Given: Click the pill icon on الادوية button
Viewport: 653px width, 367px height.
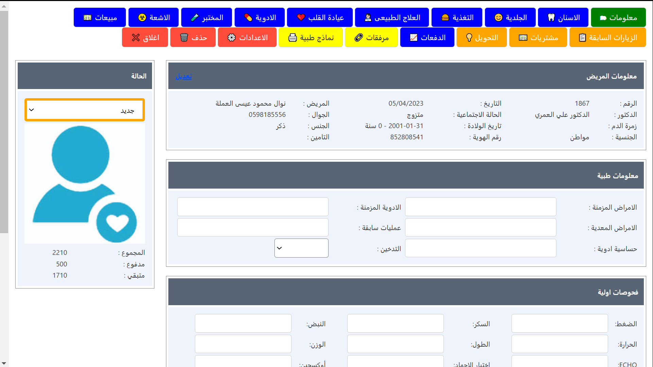Looking at the screenshot, I should [x=248, y=18].
